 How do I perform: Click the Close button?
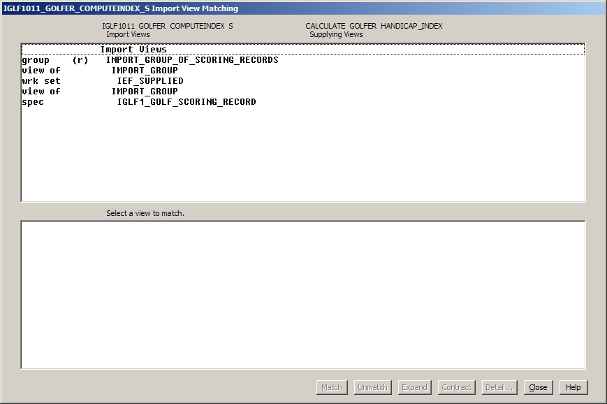[538, 387]
